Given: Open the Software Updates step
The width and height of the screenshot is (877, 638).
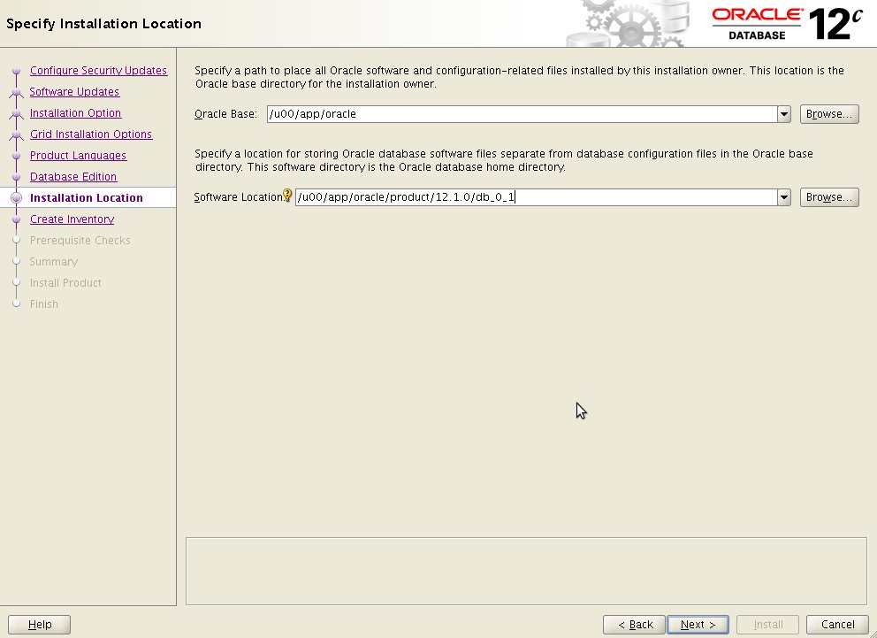Looking at the screenshot, I should (74, 91).
